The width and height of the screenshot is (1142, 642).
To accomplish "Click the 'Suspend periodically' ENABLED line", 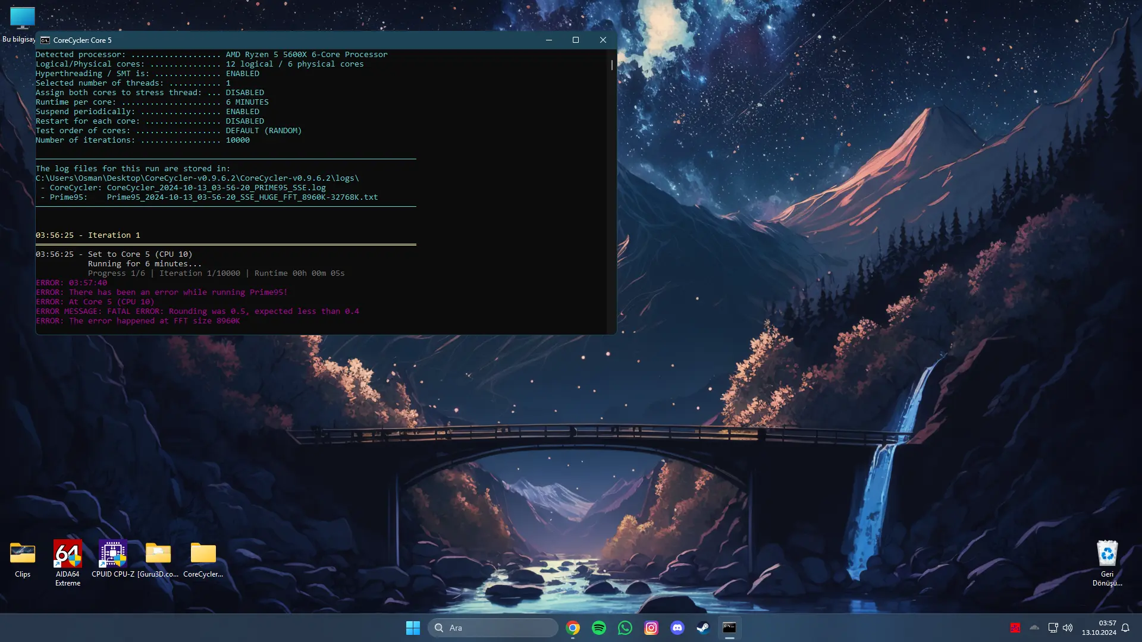I will tap(148, 112).
